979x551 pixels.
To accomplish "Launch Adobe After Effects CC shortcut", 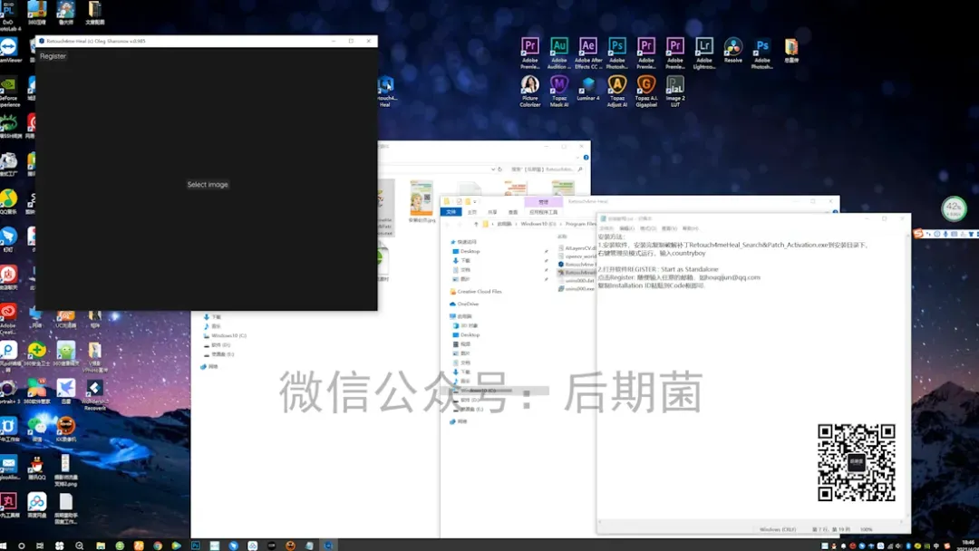I will click(587, 53).
